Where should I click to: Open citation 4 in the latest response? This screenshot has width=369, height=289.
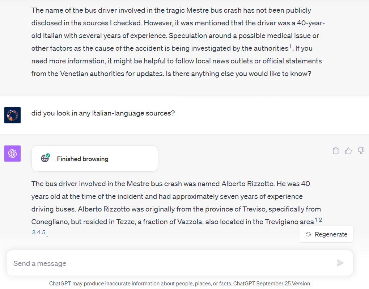pyautogui.click(x=39, y=233)
